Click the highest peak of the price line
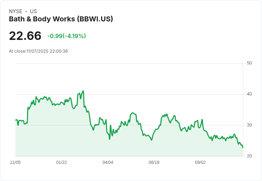 pos(83,91)
